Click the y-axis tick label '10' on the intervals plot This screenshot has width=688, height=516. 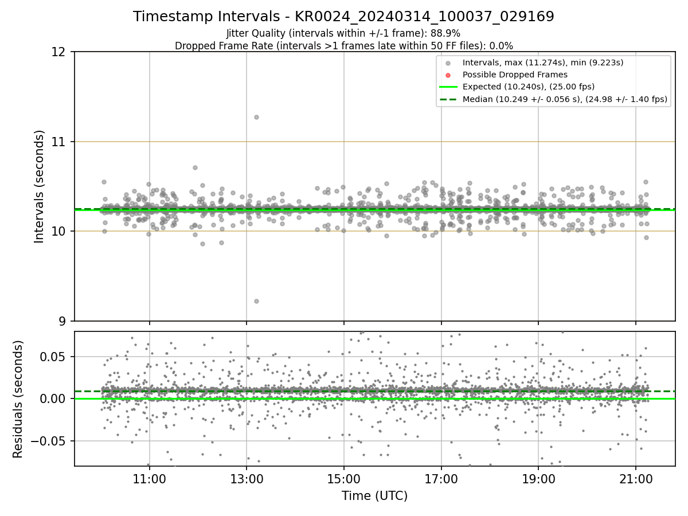pyautogui.click(x=60, y=231)
